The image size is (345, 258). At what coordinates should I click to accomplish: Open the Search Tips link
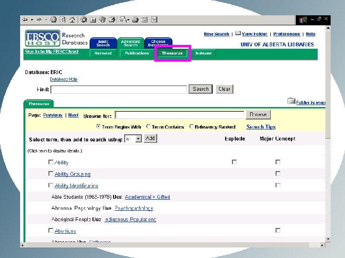(261, 127)
